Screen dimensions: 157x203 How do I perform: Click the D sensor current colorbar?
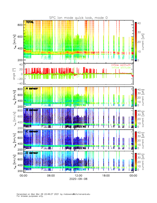[x=135, y=161]
